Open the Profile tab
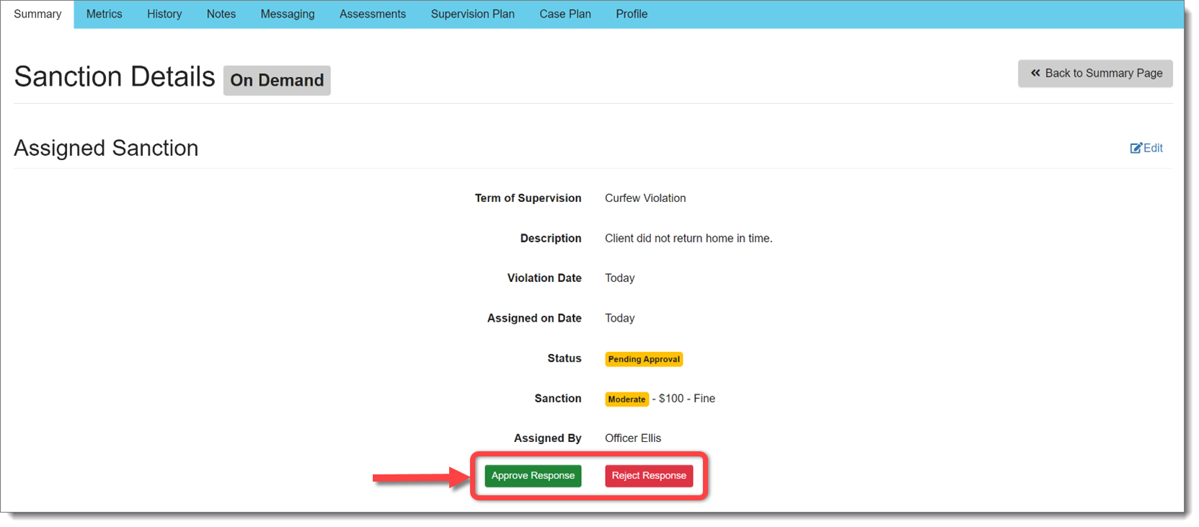The image size is (1199, 527). pos(631,14)
